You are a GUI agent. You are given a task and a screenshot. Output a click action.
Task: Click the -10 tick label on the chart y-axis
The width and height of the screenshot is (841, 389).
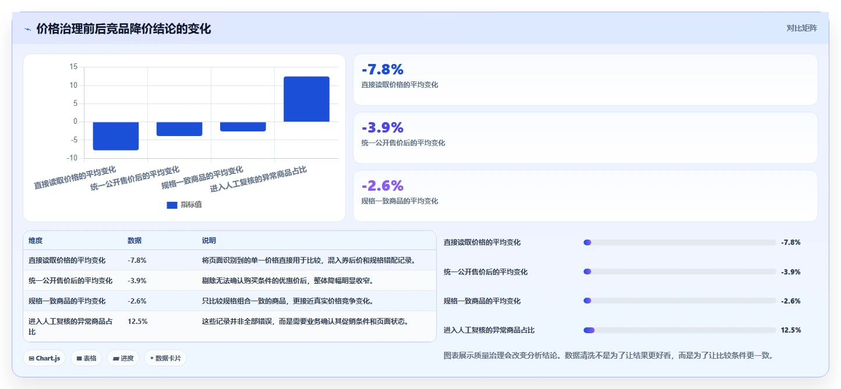(72, 158)
